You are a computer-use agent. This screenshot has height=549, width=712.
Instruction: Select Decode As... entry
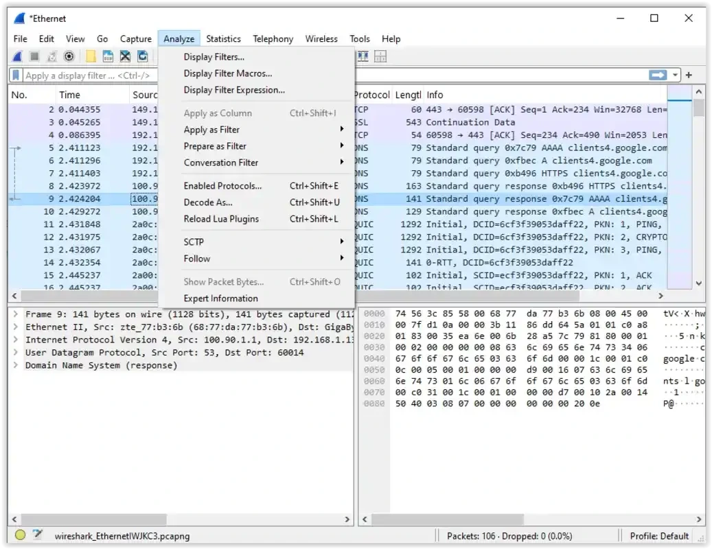[x=257, y=202]
